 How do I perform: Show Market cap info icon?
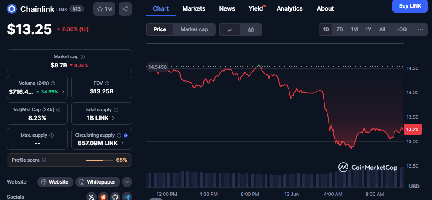point(83,57)
